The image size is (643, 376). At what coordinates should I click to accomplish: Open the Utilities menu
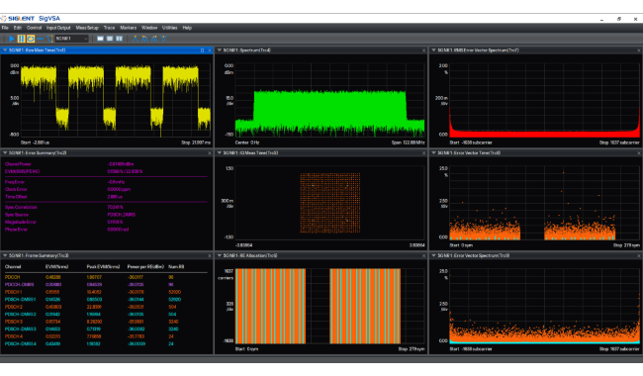pos(169,28)
